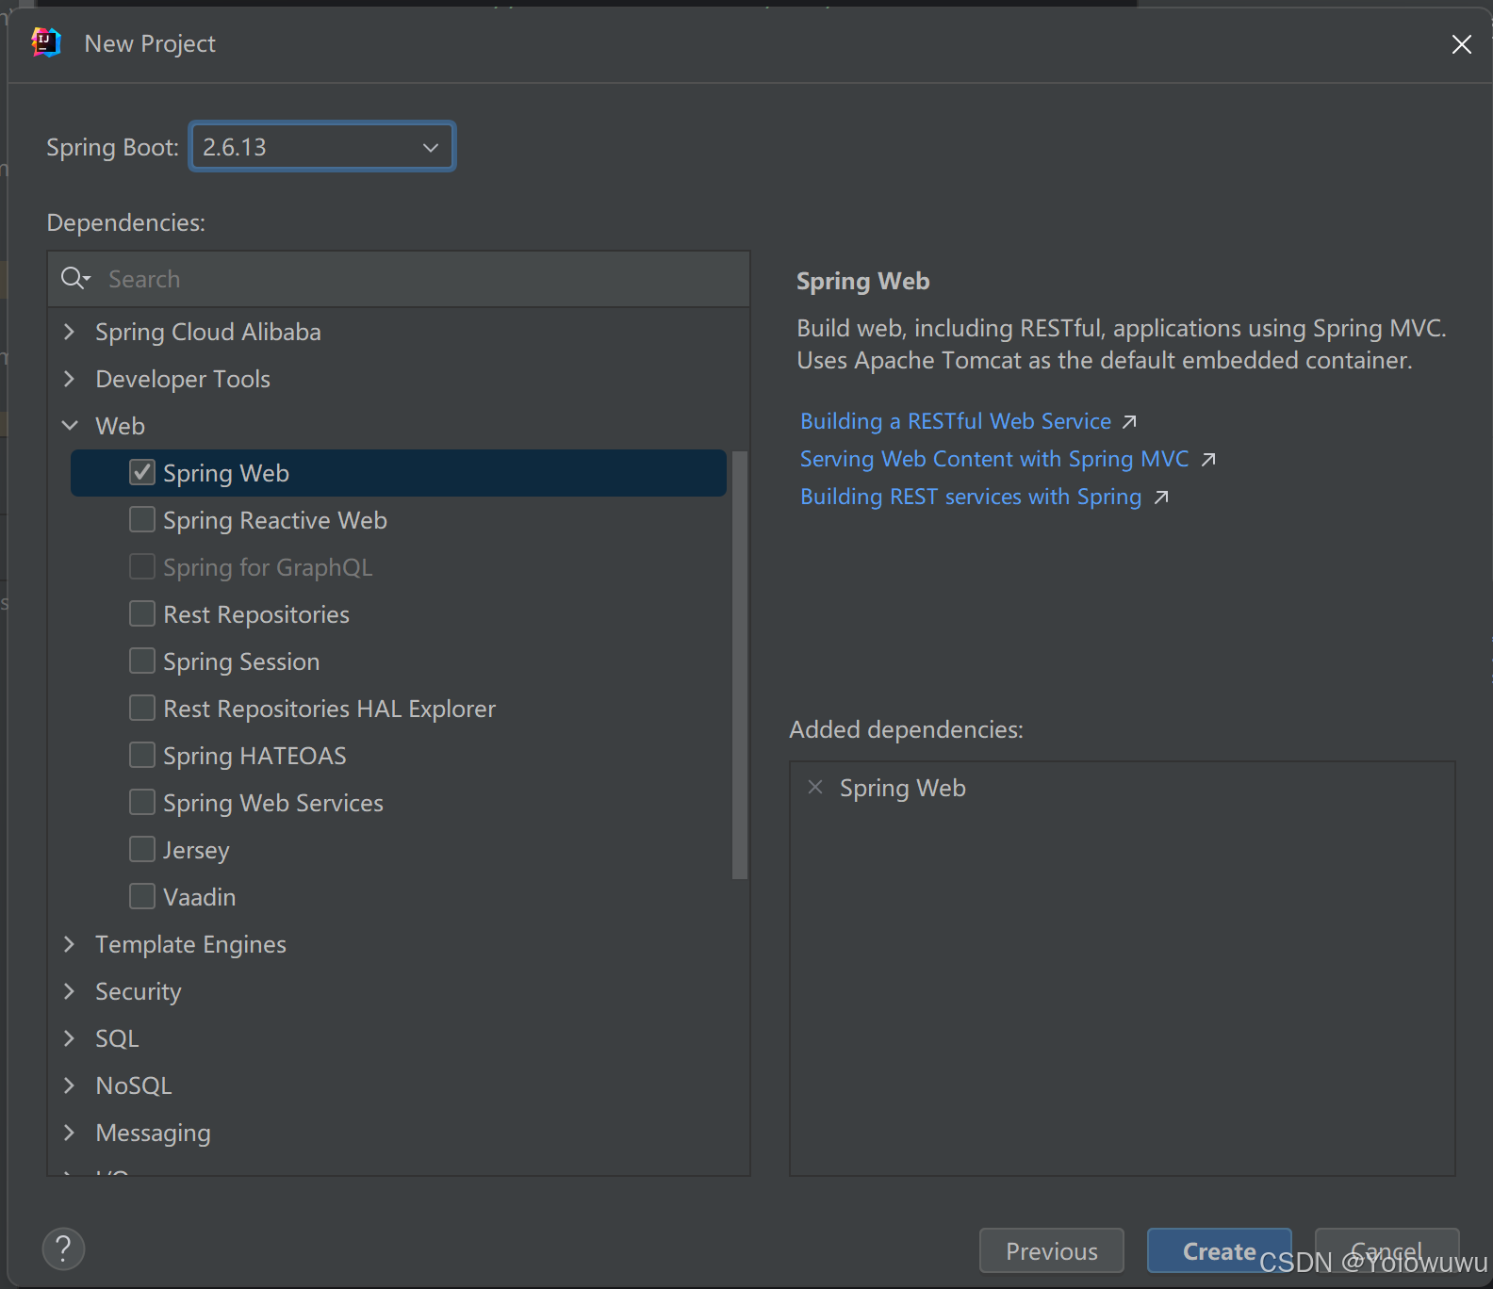Image resolution: width=1493 pixels, height=1289 pixels.
Task: Open Serving Web Content with Spring MVC link
Action: tap(994, 459)
